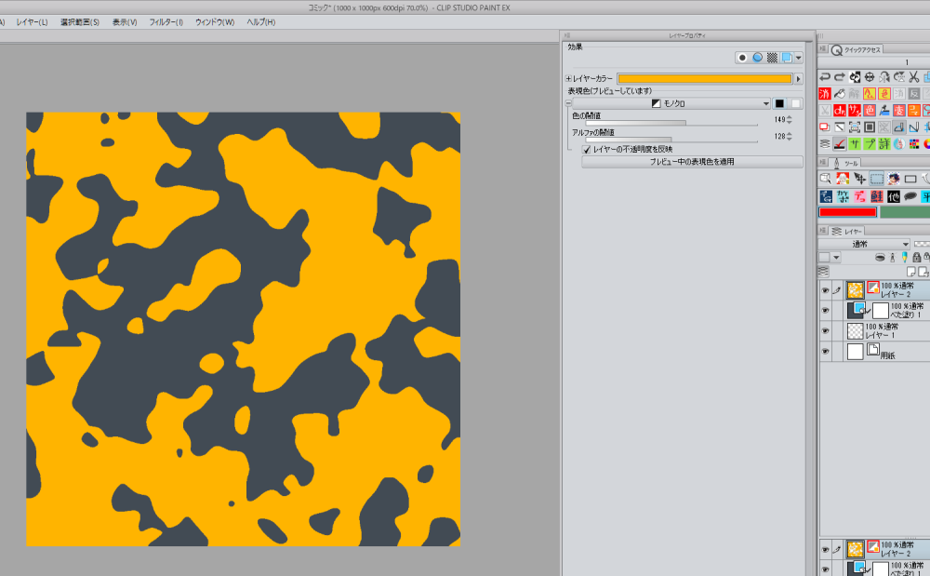This screenshot has height=576, width=930.
Task: Click the red 'dpi' icon in Quick Access
Action: coord(839,111)
